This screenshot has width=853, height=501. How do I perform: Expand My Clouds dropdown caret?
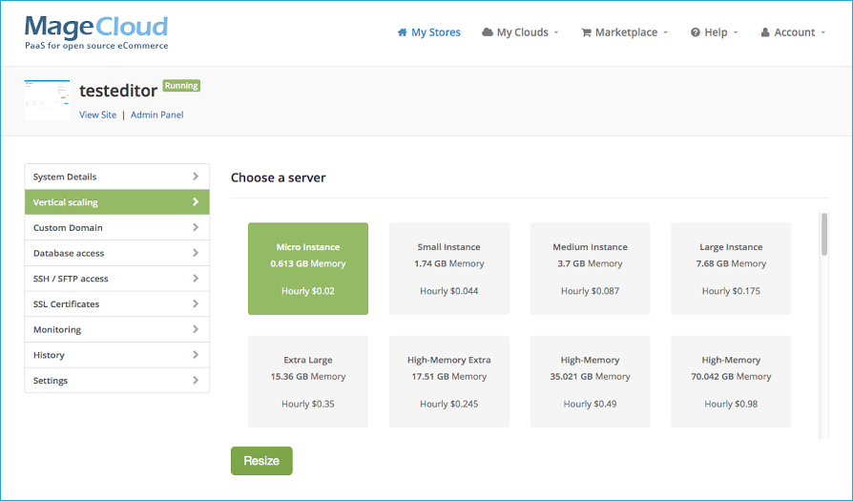[556, 32]
